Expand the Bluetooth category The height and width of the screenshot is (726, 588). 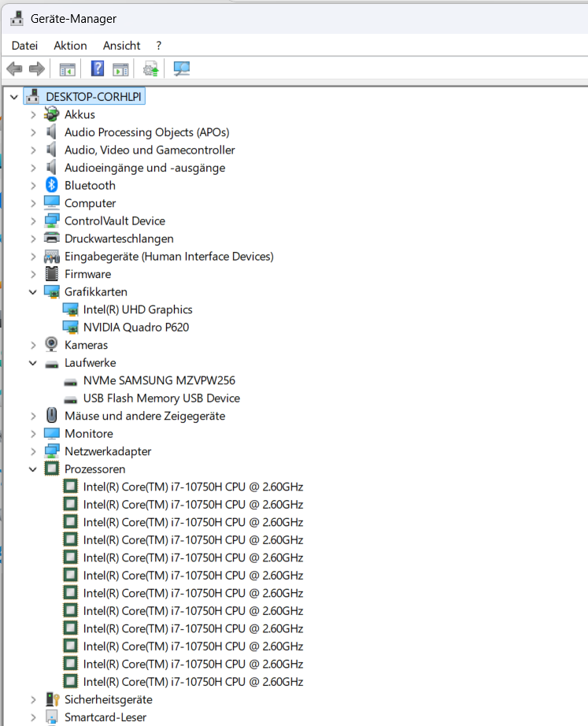(x=33, y=186)
